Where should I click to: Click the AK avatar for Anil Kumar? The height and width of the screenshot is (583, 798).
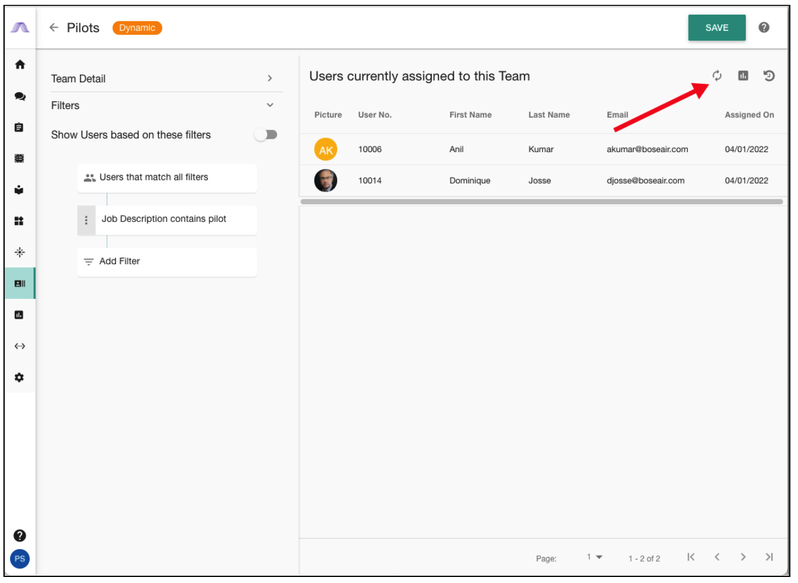click(x=326, y=150)
